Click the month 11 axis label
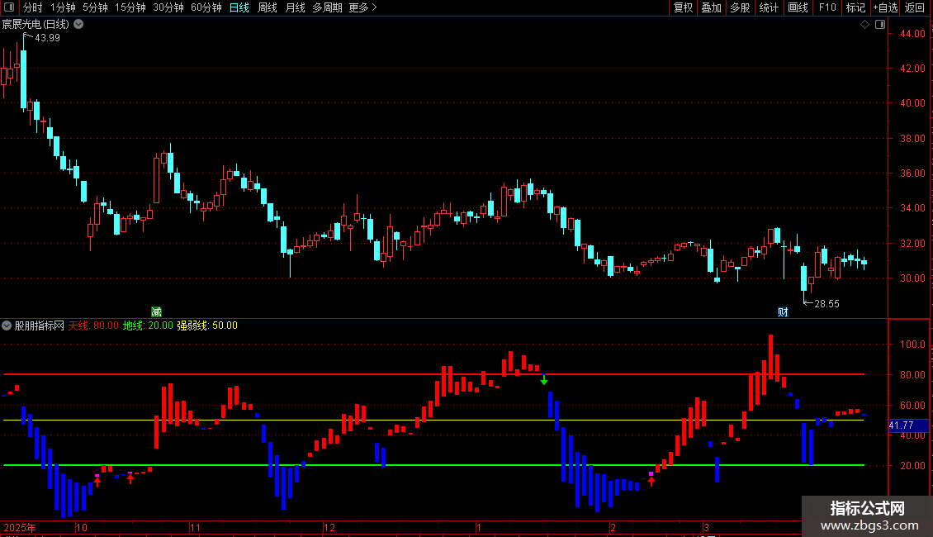Screen dimensions: 933x537 pyautogui.click(x=196, y=527)
